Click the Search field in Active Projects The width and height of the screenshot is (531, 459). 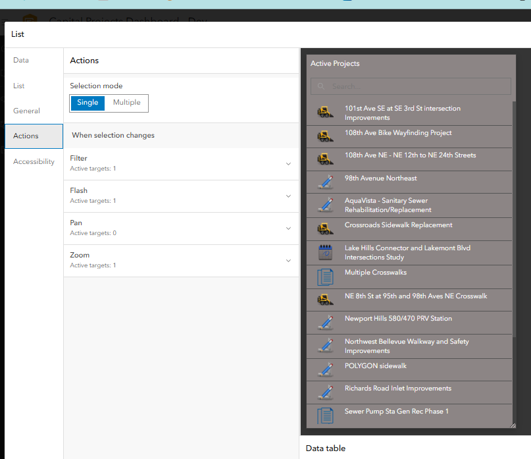[411, 86]
